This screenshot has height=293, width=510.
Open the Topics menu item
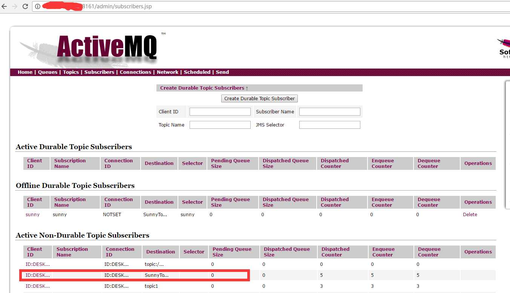(71, 72)
